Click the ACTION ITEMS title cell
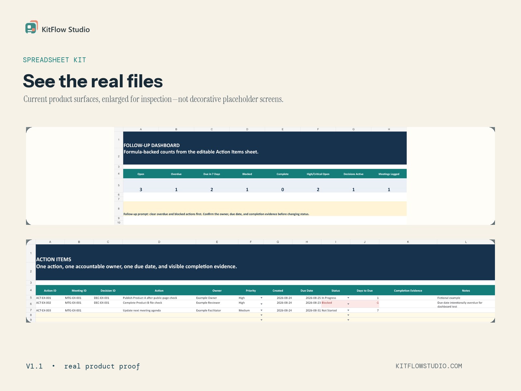Image resolution: width=521 pixels, height=391 pixels. pyautogui.click(x=265, y=262)
